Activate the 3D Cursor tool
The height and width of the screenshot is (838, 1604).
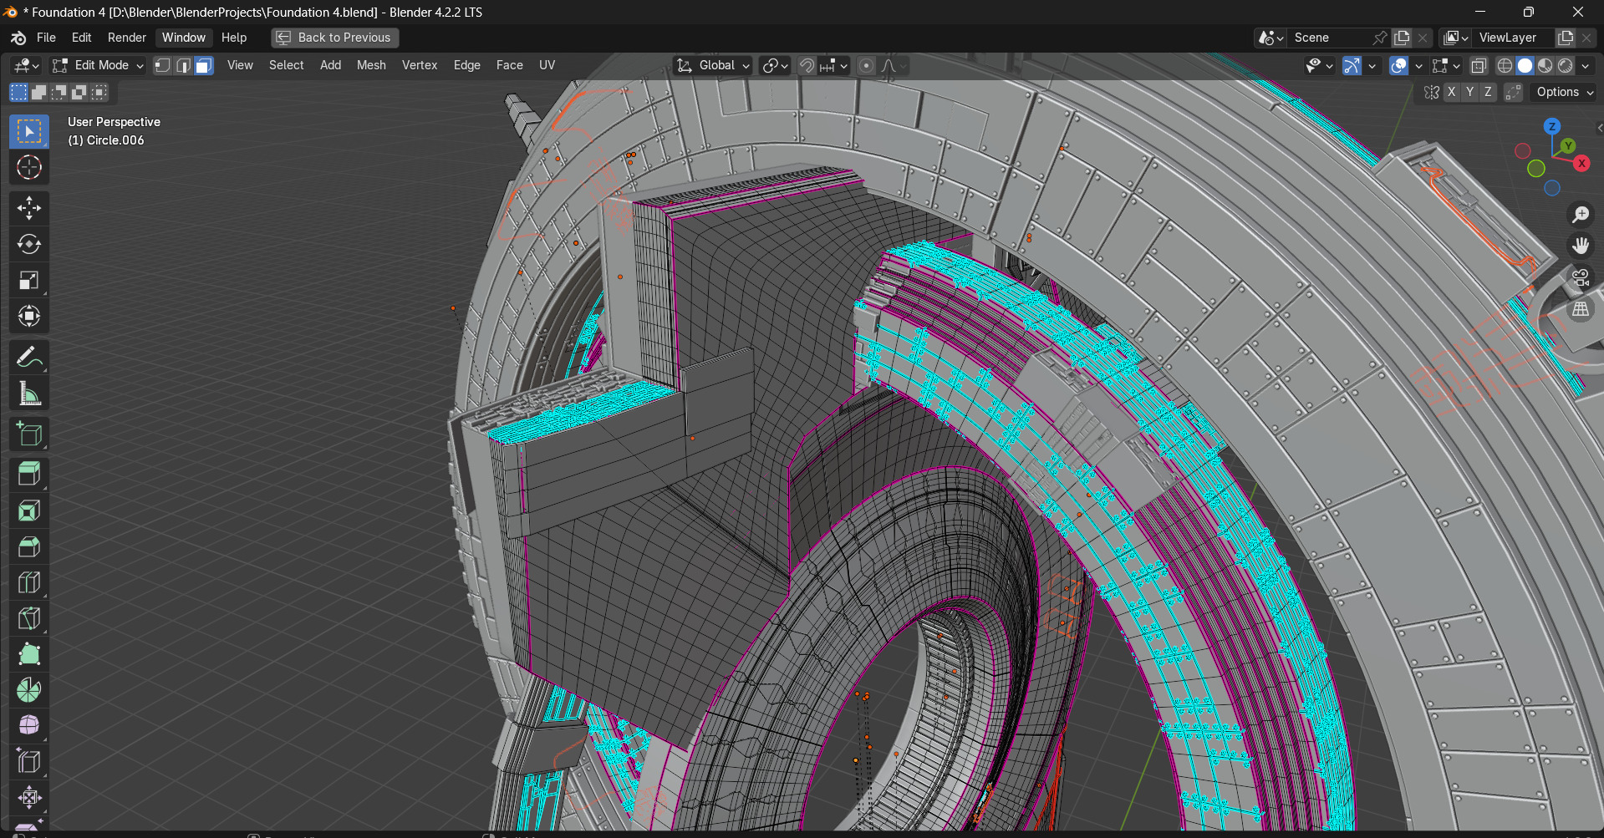click(29, 167)
